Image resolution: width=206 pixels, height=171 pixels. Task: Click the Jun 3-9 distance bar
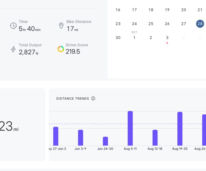(x=81, y=138)
